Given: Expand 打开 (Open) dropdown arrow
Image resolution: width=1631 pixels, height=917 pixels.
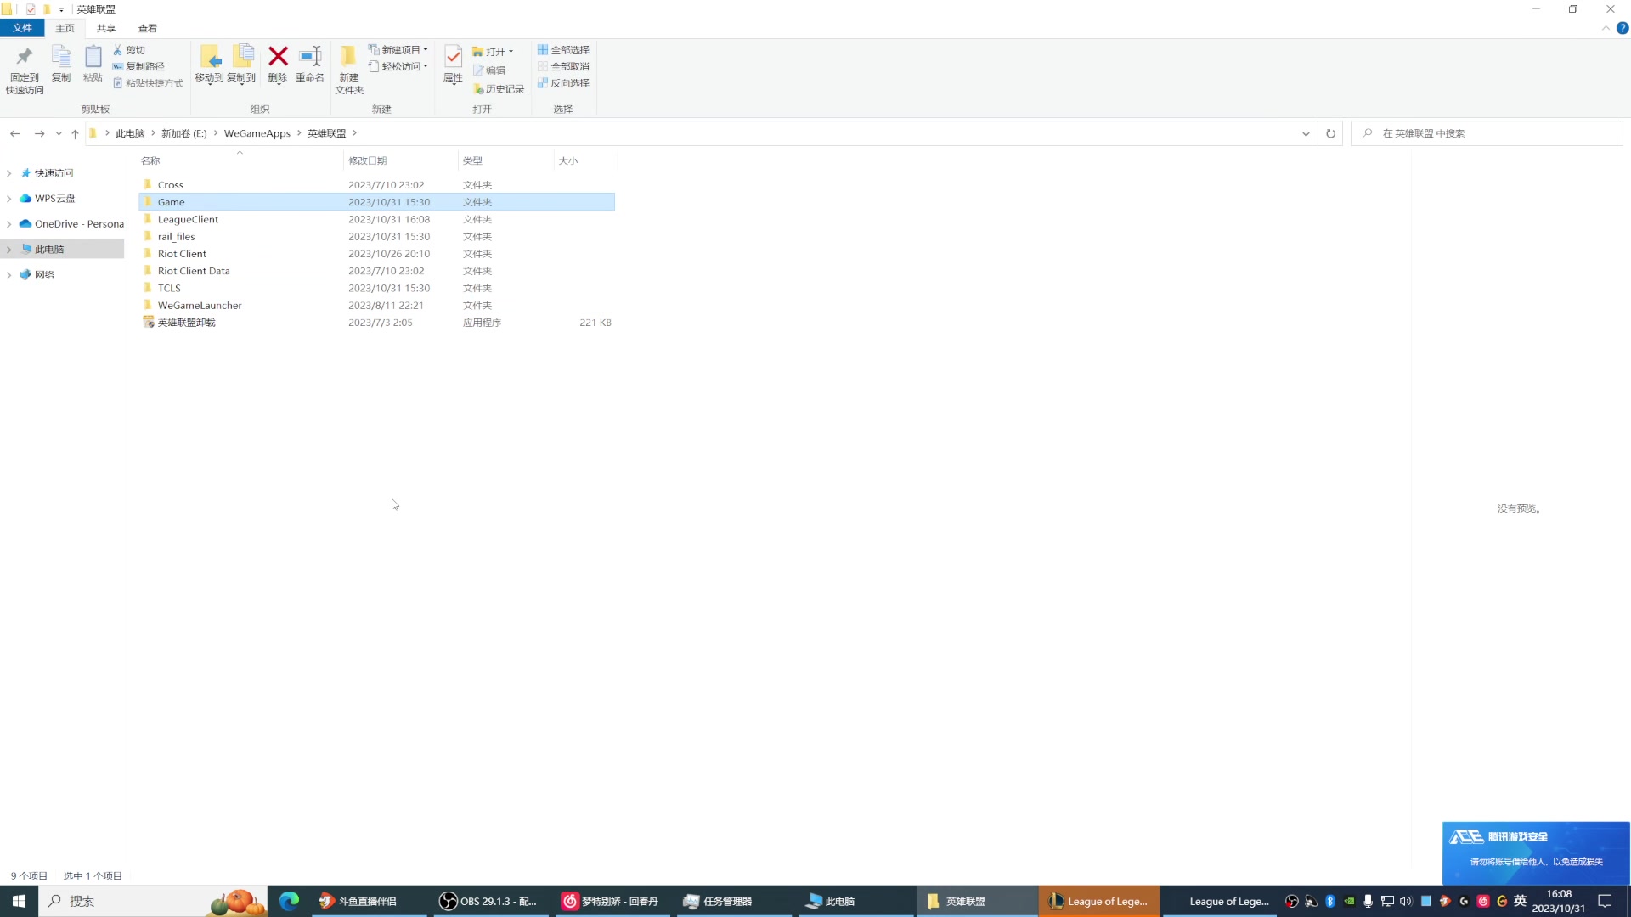Looking at the screenshot, I should 512,50.
